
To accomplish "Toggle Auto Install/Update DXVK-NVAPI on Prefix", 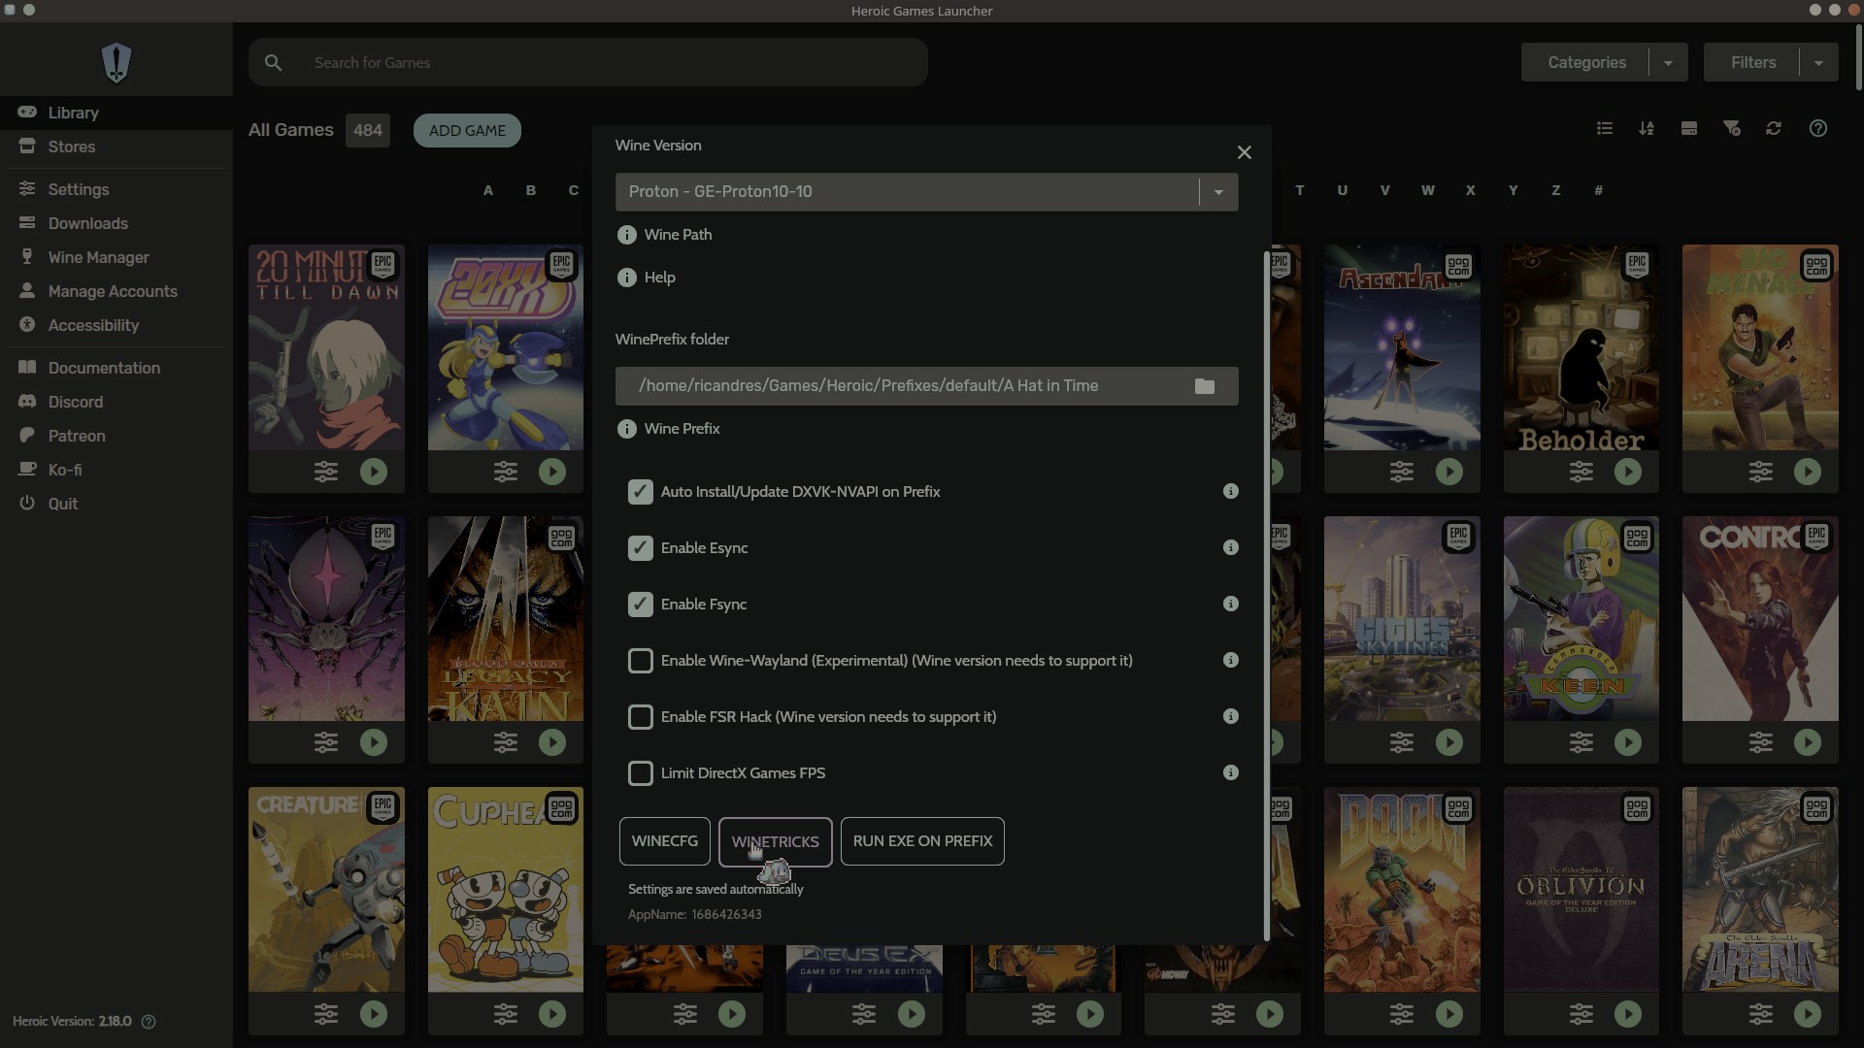I will click(640, 492).
